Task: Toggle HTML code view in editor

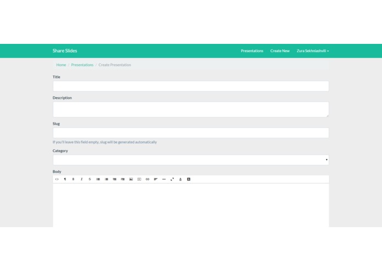Action: 57,179
